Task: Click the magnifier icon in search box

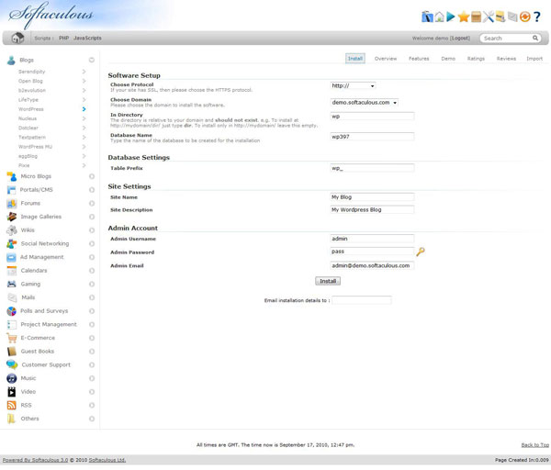Action: (534, 38)
